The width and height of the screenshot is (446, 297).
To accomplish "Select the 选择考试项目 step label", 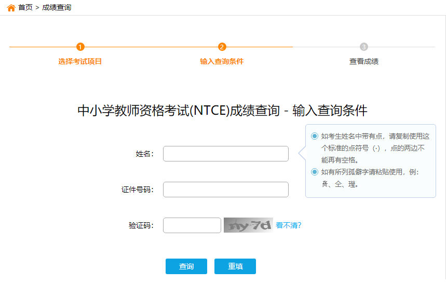I will coord(80,61).
